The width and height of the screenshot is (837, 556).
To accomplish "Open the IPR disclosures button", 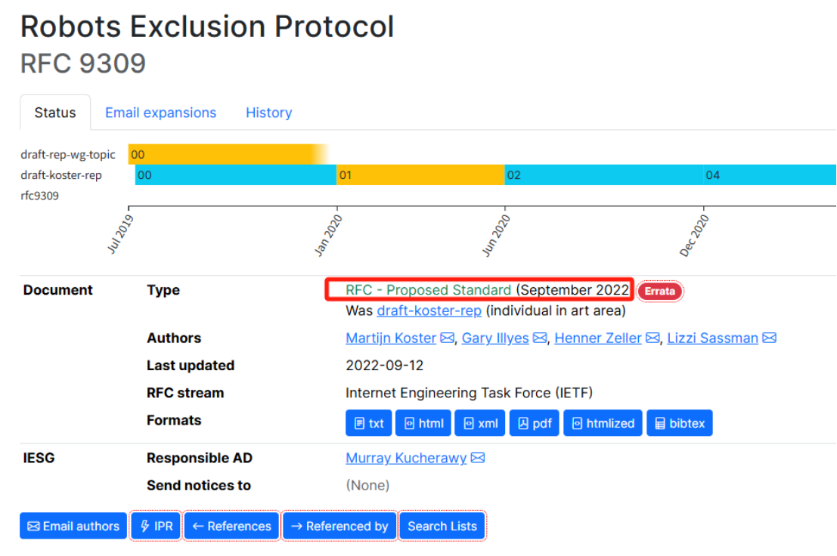I will click(x=156, y=527).
